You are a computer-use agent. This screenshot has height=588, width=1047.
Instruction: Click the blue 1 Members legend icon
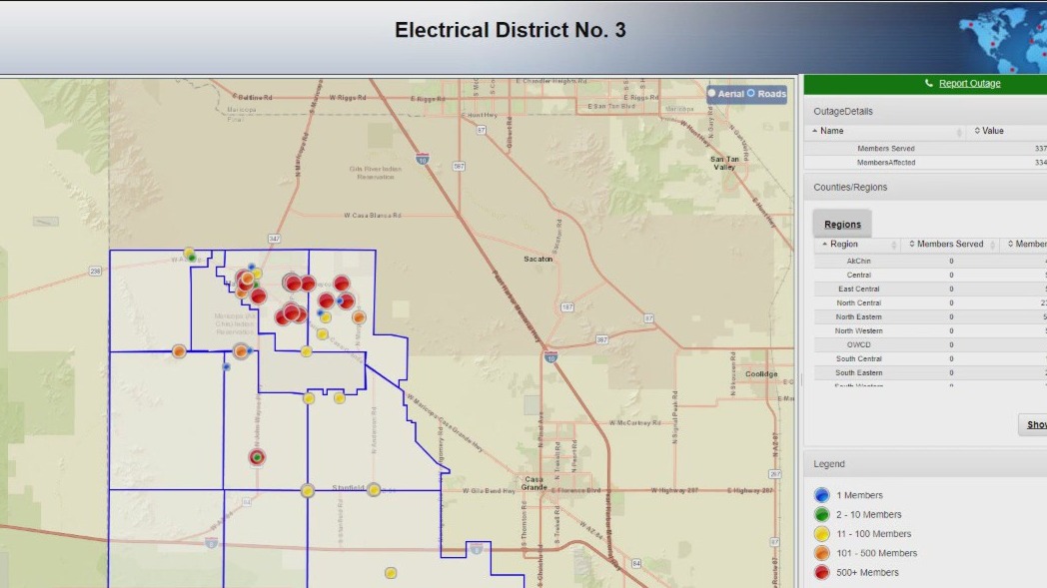pos(820,494)
